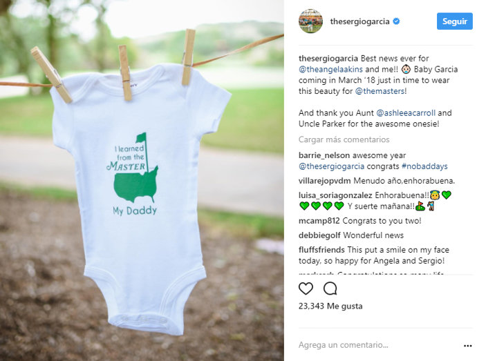The image size is (477, 361).
Task: Click the Agrega un comentario field
Action: point(377,345)
